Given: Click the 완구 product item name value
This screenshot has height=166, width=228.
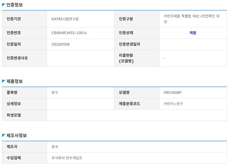Looking at the screenshot, I should 55,93.
